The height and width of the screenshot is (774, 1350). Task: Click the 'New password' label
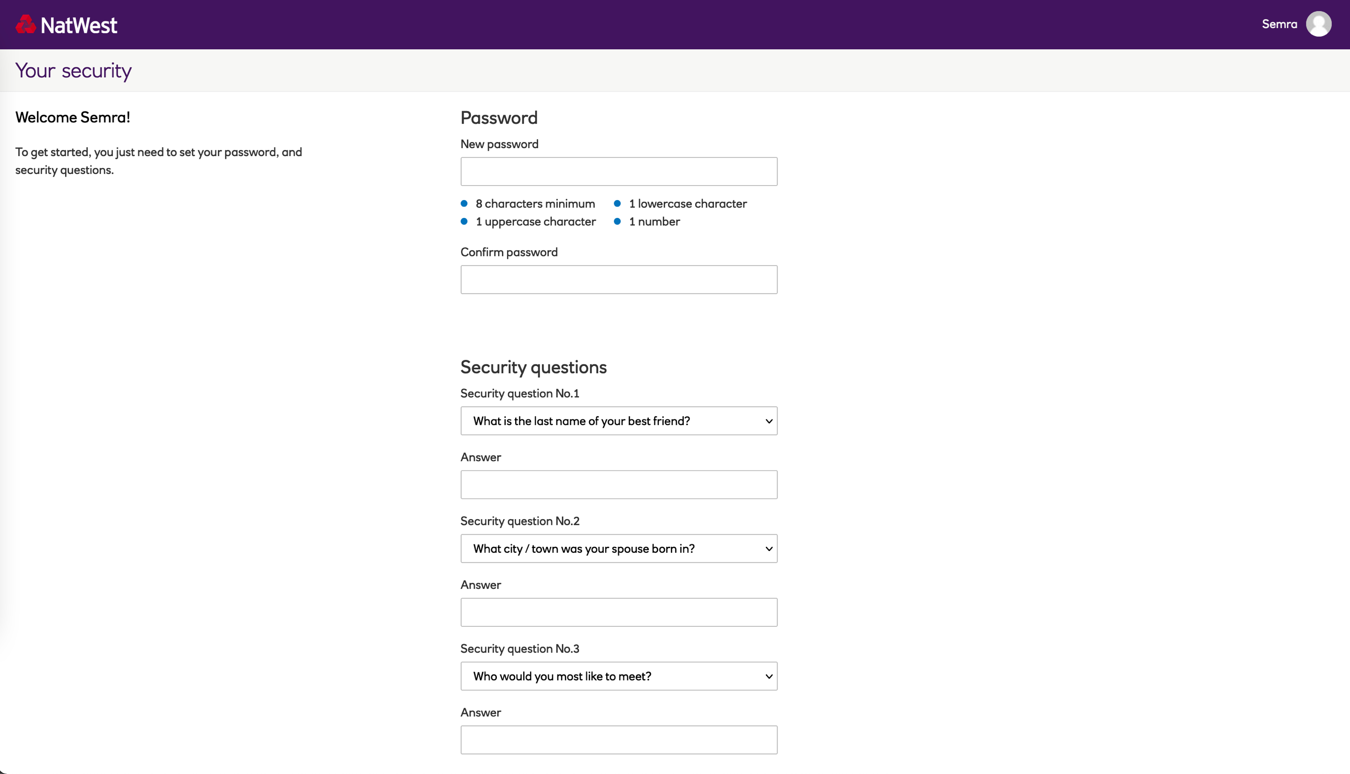tap(499, 144)
